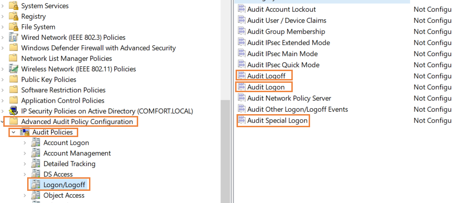This screenshot has width=452, height=203.
Task: Select the Account Management category
Action: pos(77,153)
